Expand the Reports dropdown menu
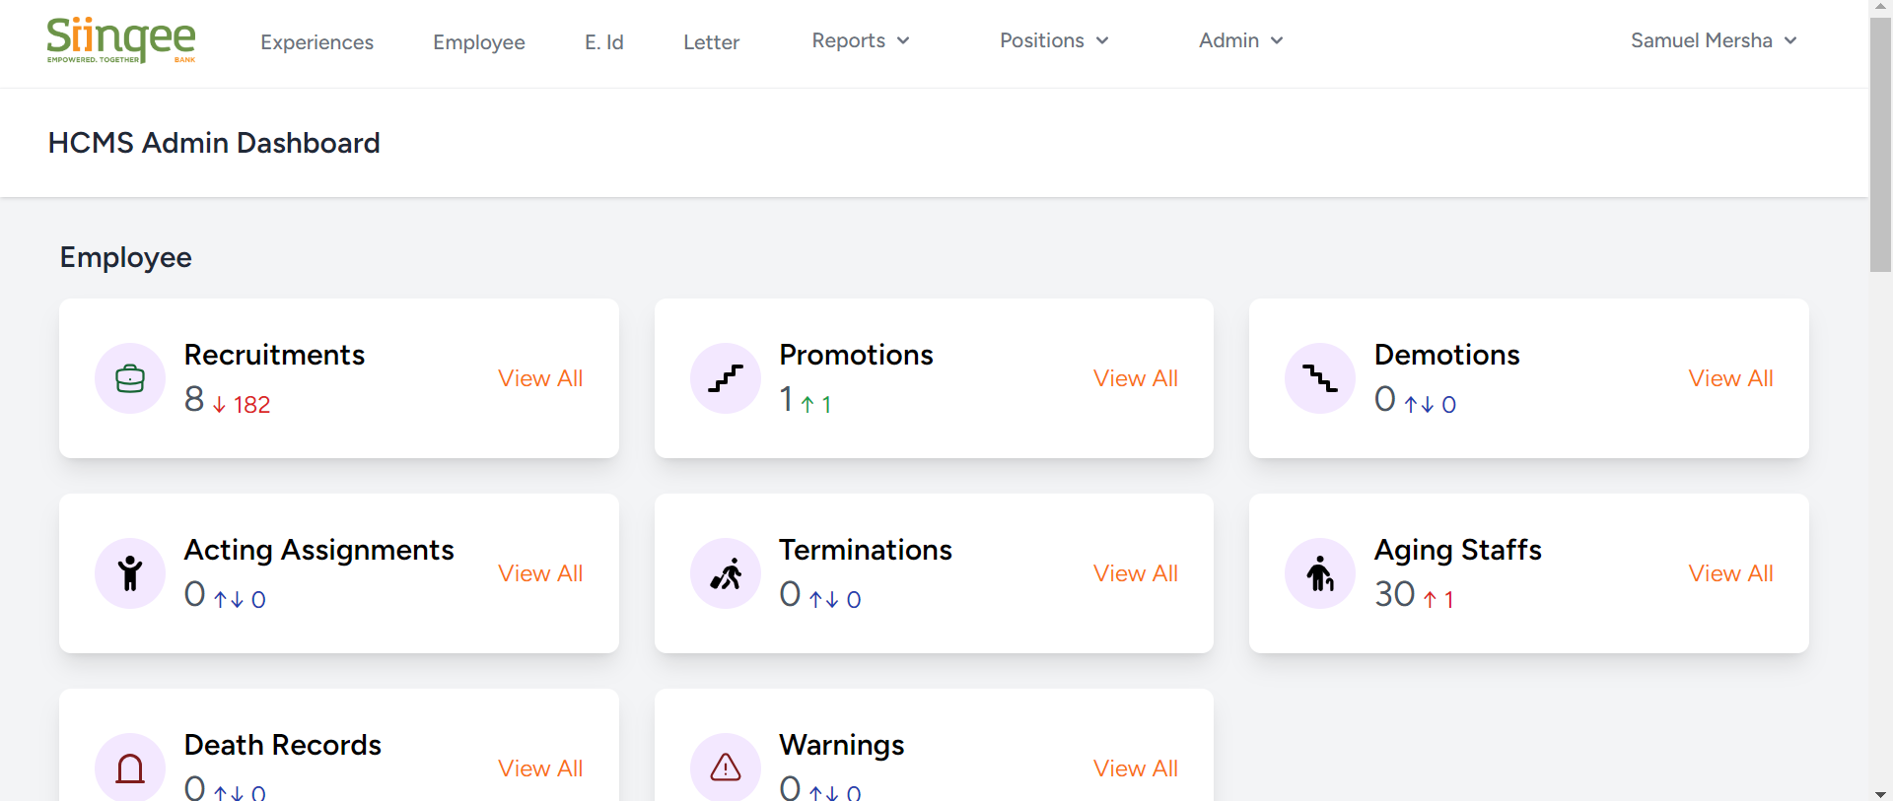This screenshot has height=801, width=1893. click(861, 40)
